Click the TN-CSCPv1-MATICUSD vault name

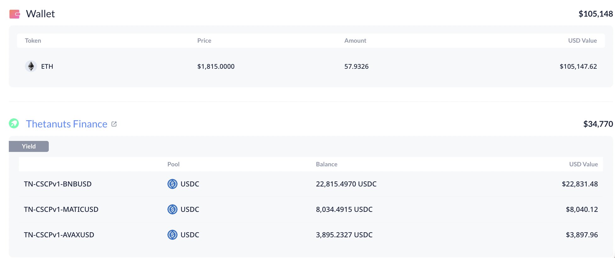(x=61, y=209)
